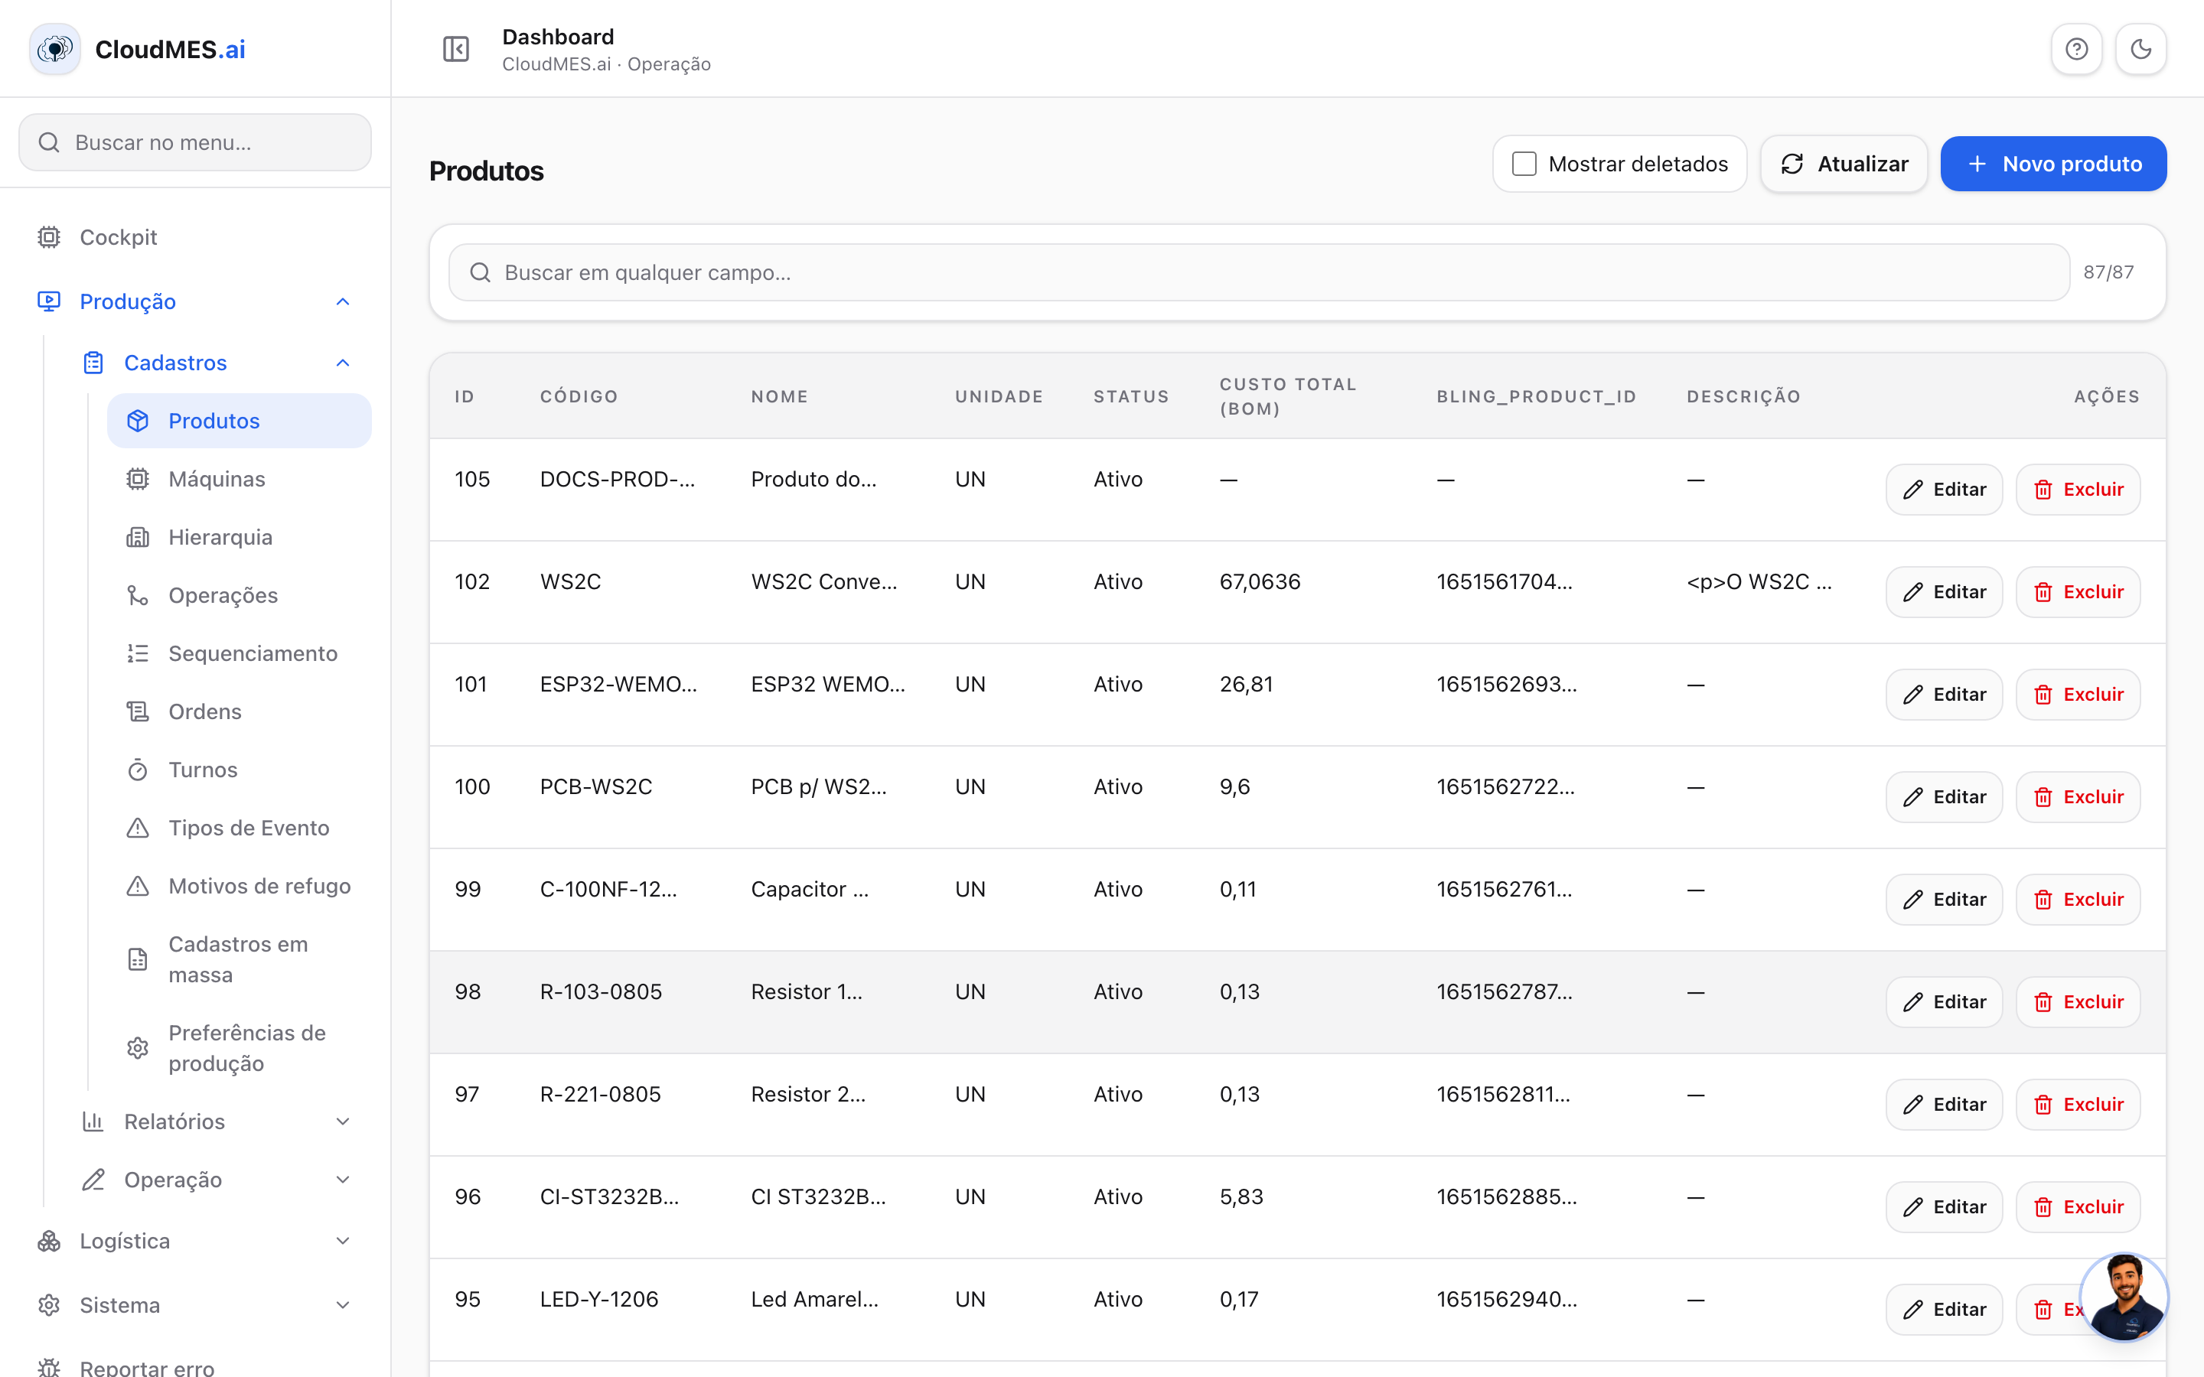The width and height of the screenshot is (2204, 1377).
Task: Toggle dark mode with the moon icon
Action: click(2141, 49)
